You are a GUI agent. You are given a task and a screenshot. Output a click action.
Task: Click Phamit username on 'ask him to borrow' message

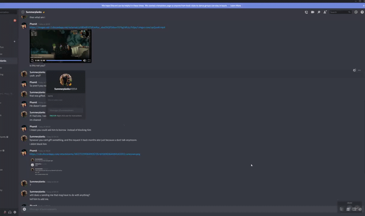point(33,127)
